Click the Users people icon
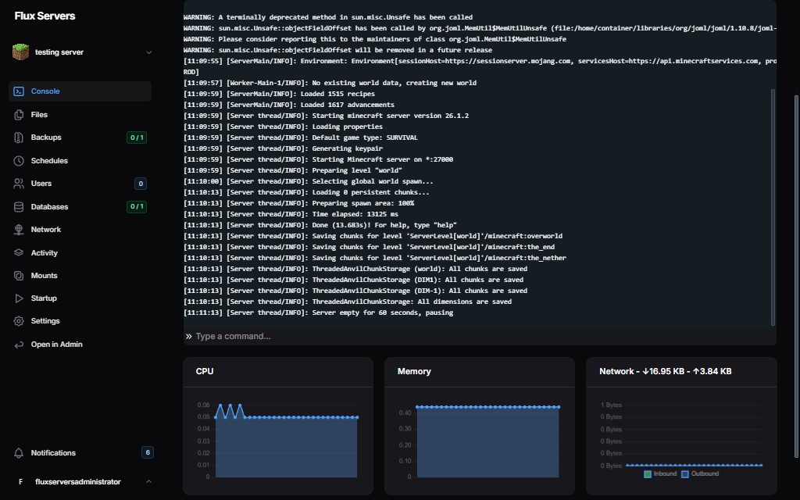The width and height of the screenshot is (800, 500). (x=19, y=184)
